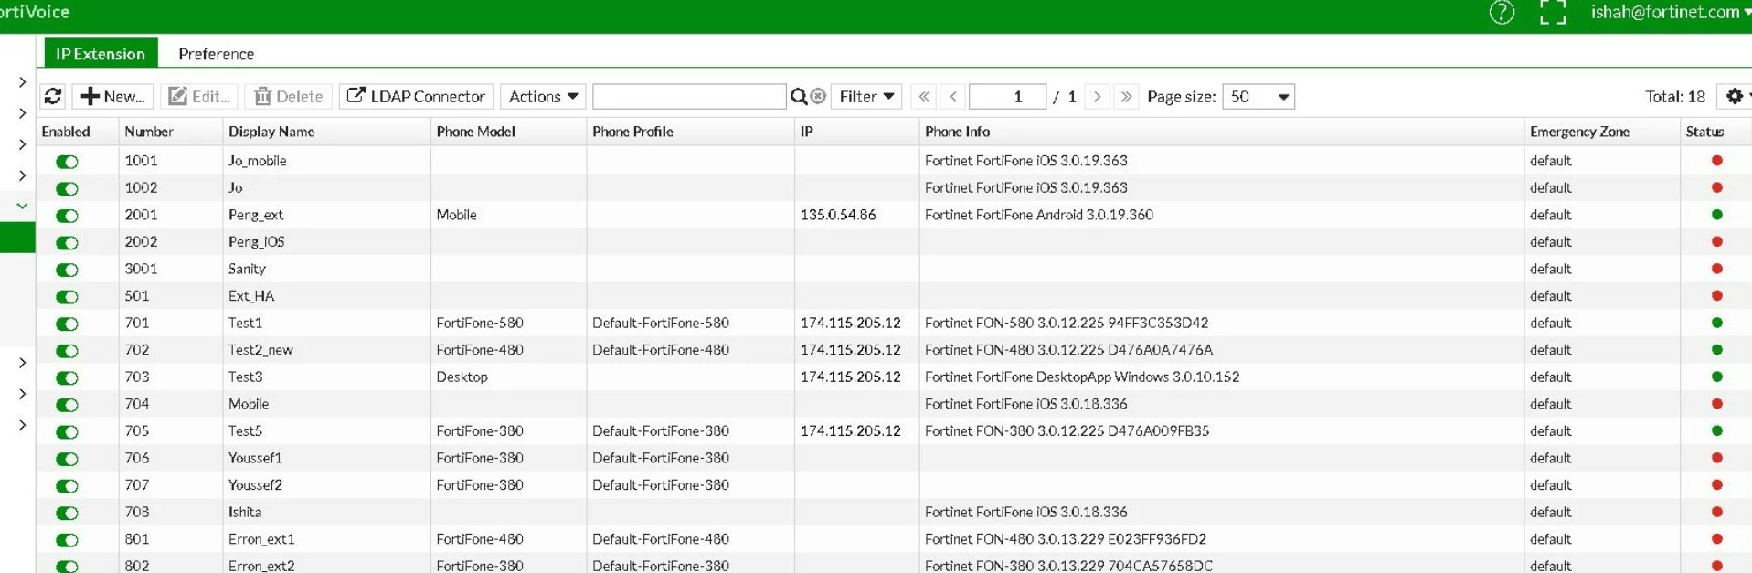Expand the second sidebar chevron
Screen dimensions: 1752x573
(22, 113)
